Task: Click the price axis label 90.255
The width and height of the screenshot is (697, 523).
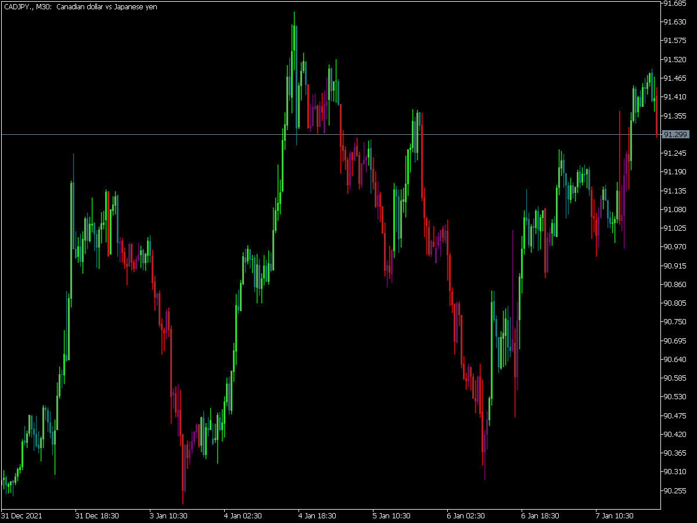Action: tap(674, 491)
